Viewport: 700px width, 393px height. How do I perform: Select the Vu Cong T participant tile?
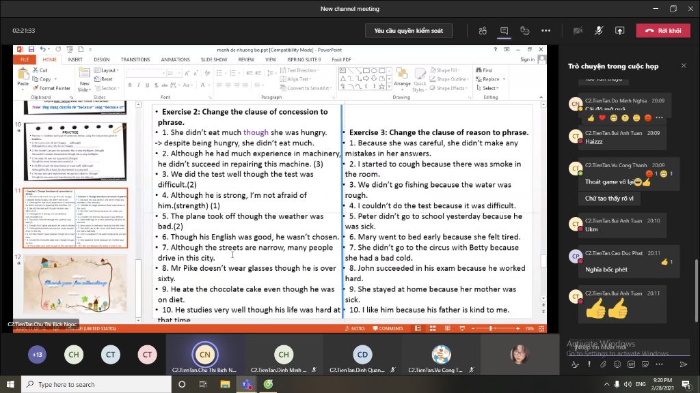[x=441, y=355]
